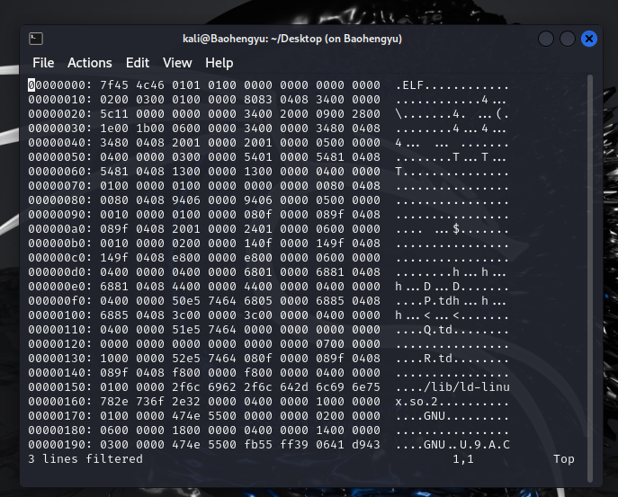The image size is (618, 497).
Task: Click offset '00000060:'
Action: [60, 172]
